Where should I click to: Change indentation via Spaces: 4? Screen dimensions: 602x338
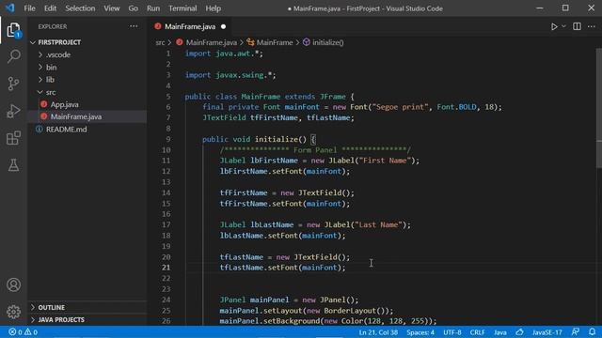click(x=420, y=332)
